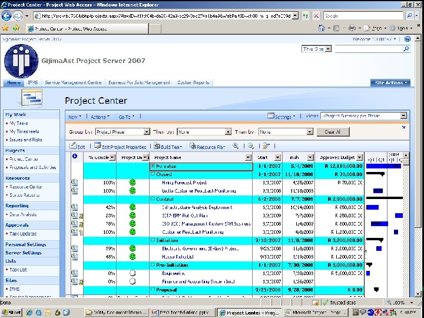Collapse the Pre-Initiation group

pyautogui.click(x=153, y=265)
